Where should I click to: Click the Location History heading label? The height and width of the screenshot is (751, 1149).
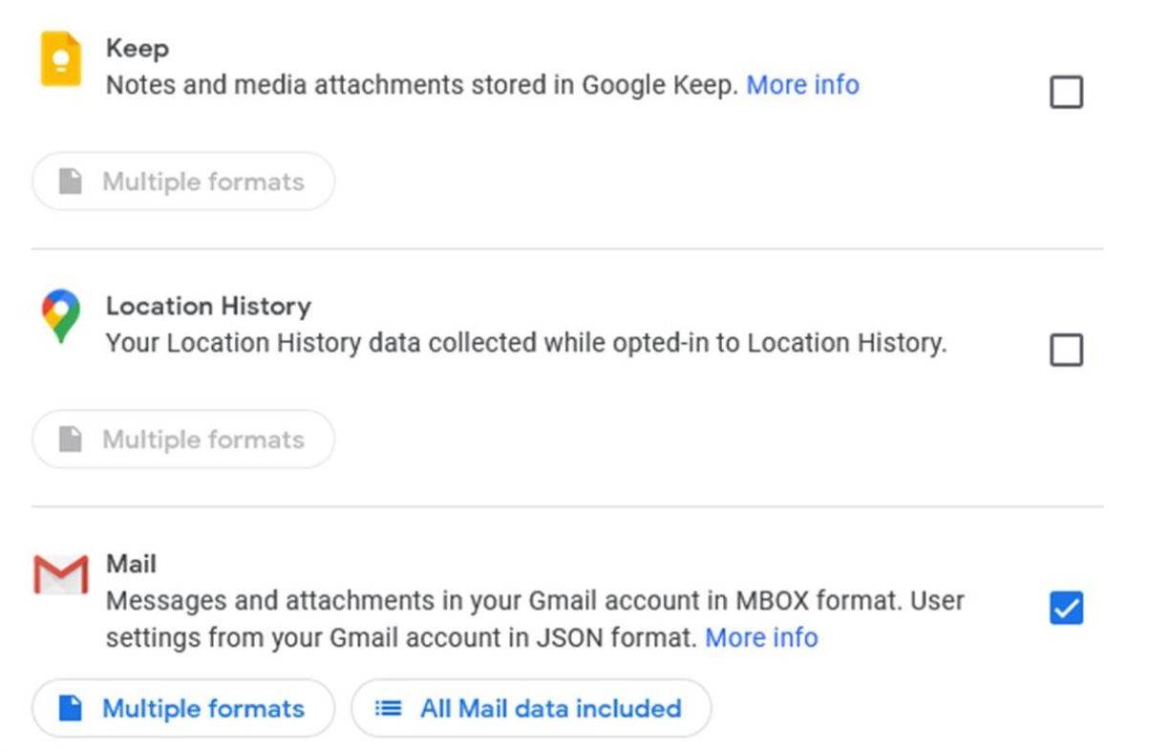(x=208, y=306)
